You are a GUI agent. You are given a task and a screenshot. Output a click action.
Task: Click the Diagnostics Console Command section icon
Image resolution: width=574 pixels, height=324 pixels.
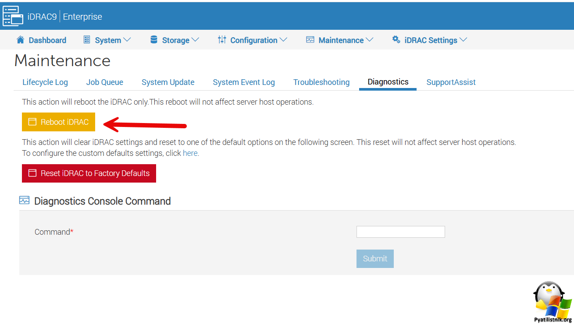[x=25, y=201]
